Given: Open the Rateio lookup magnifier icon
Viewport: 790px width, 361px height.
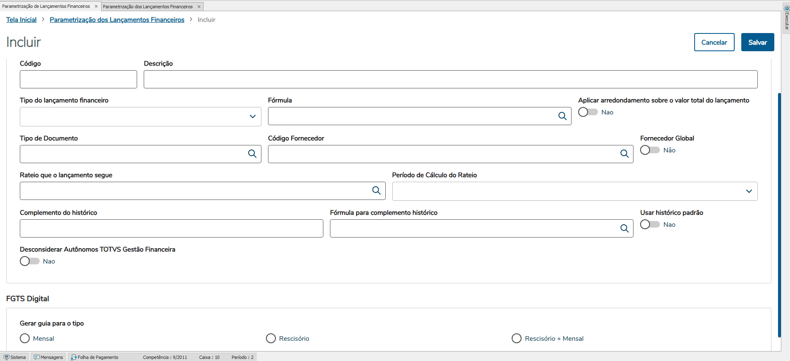Looking at the screenshot, I should (376, 190).
